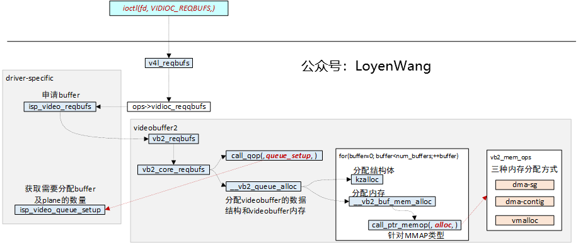Click the for(buffer=0; buffer<num_buffers;++buffer) loop text
This screenshot has height=245, width=578.
click(398, 156)
